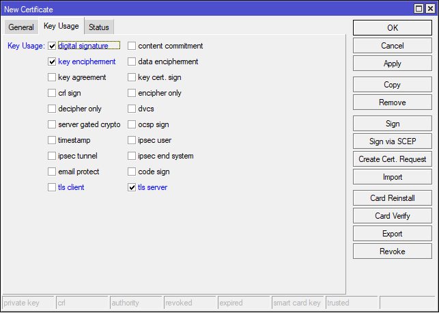Viewport: 439px width, 313px height.
Task: Tick the ipsec tunnel checkbox
Action: [52, 156]
